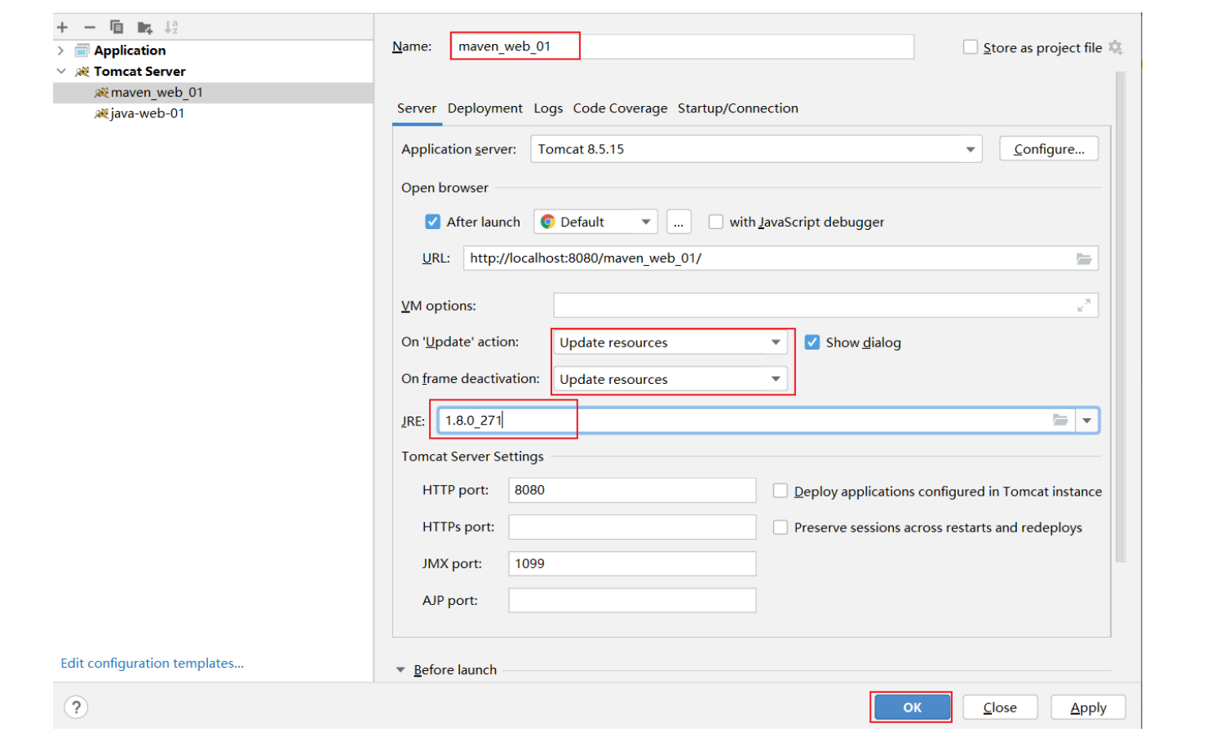Viewport: 1212px width, 750px height.
Task: Click the HTTP port field
Action: tap(632, 490)
